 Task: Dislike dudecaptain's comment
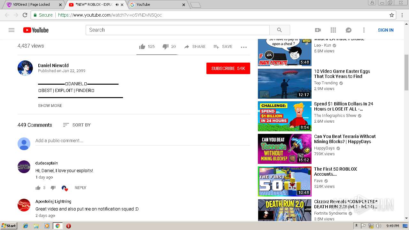[x=53, y=188]
